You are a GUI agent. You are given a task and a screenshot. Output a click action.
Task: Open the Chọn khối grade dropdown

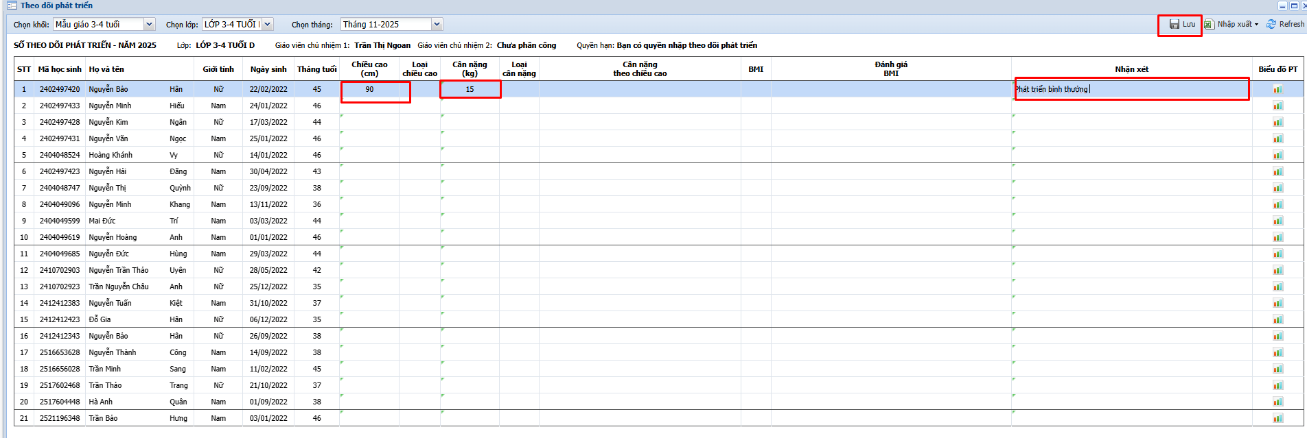(149, 24)
